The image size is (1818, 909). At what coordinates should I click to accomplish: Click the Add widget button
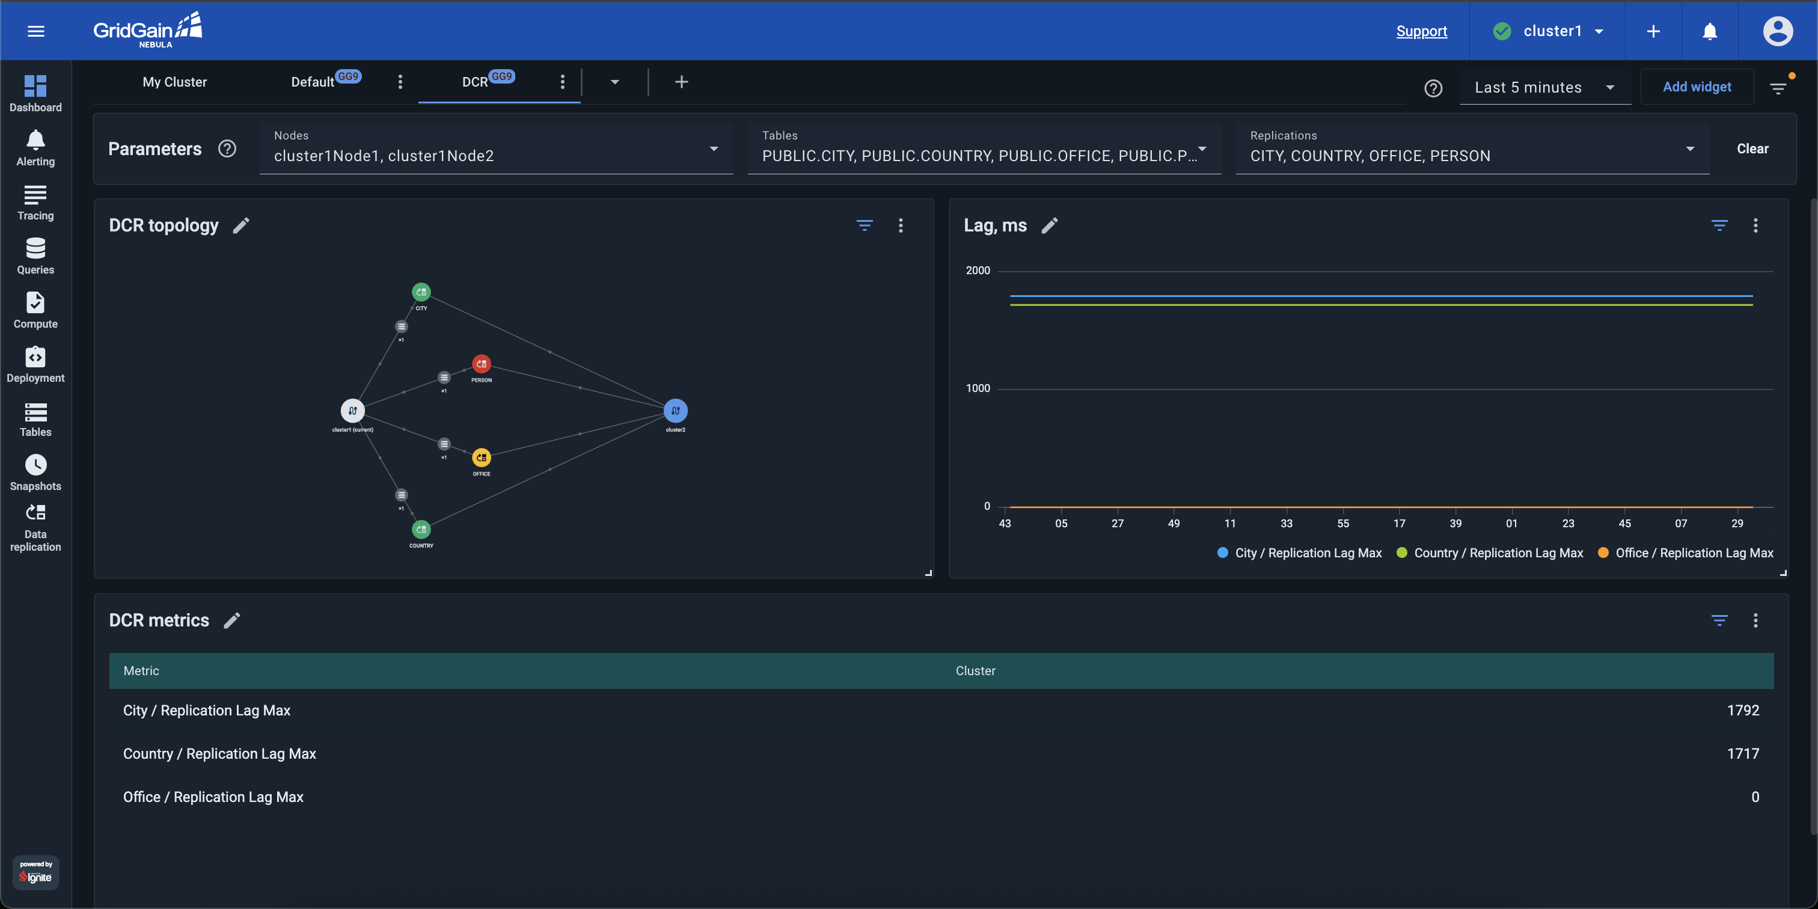(1697, 87)
